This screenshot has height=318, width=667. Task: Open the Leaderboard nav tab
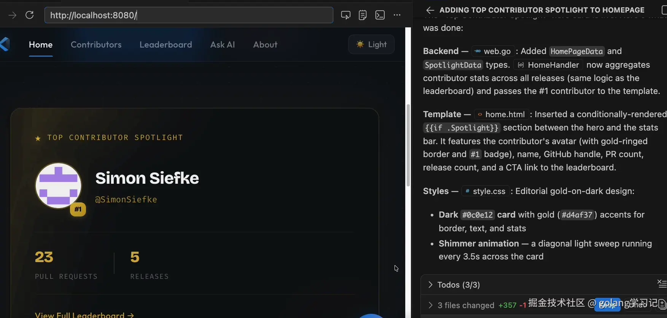click(166, 45)
